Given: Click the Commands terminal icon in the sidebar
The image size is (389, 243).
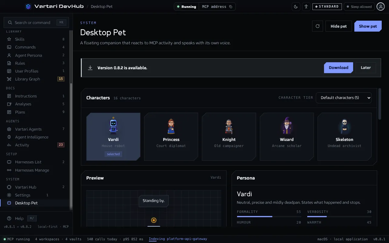Looking at the screenshot, I should coord(9,47).
